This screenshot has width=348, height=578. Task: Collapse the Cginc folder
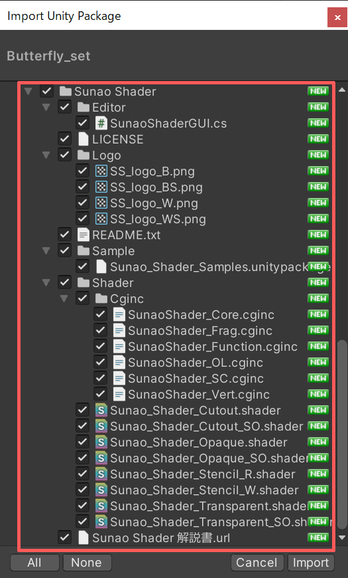[x=64, y=298]
